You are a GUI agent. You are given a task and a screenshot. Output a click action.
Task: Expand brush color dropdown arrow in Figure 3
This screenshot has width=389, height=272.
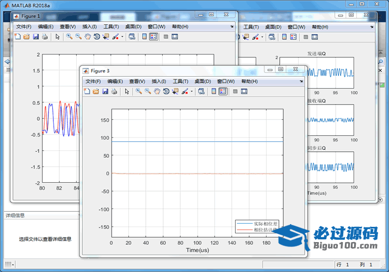(192, 91)
